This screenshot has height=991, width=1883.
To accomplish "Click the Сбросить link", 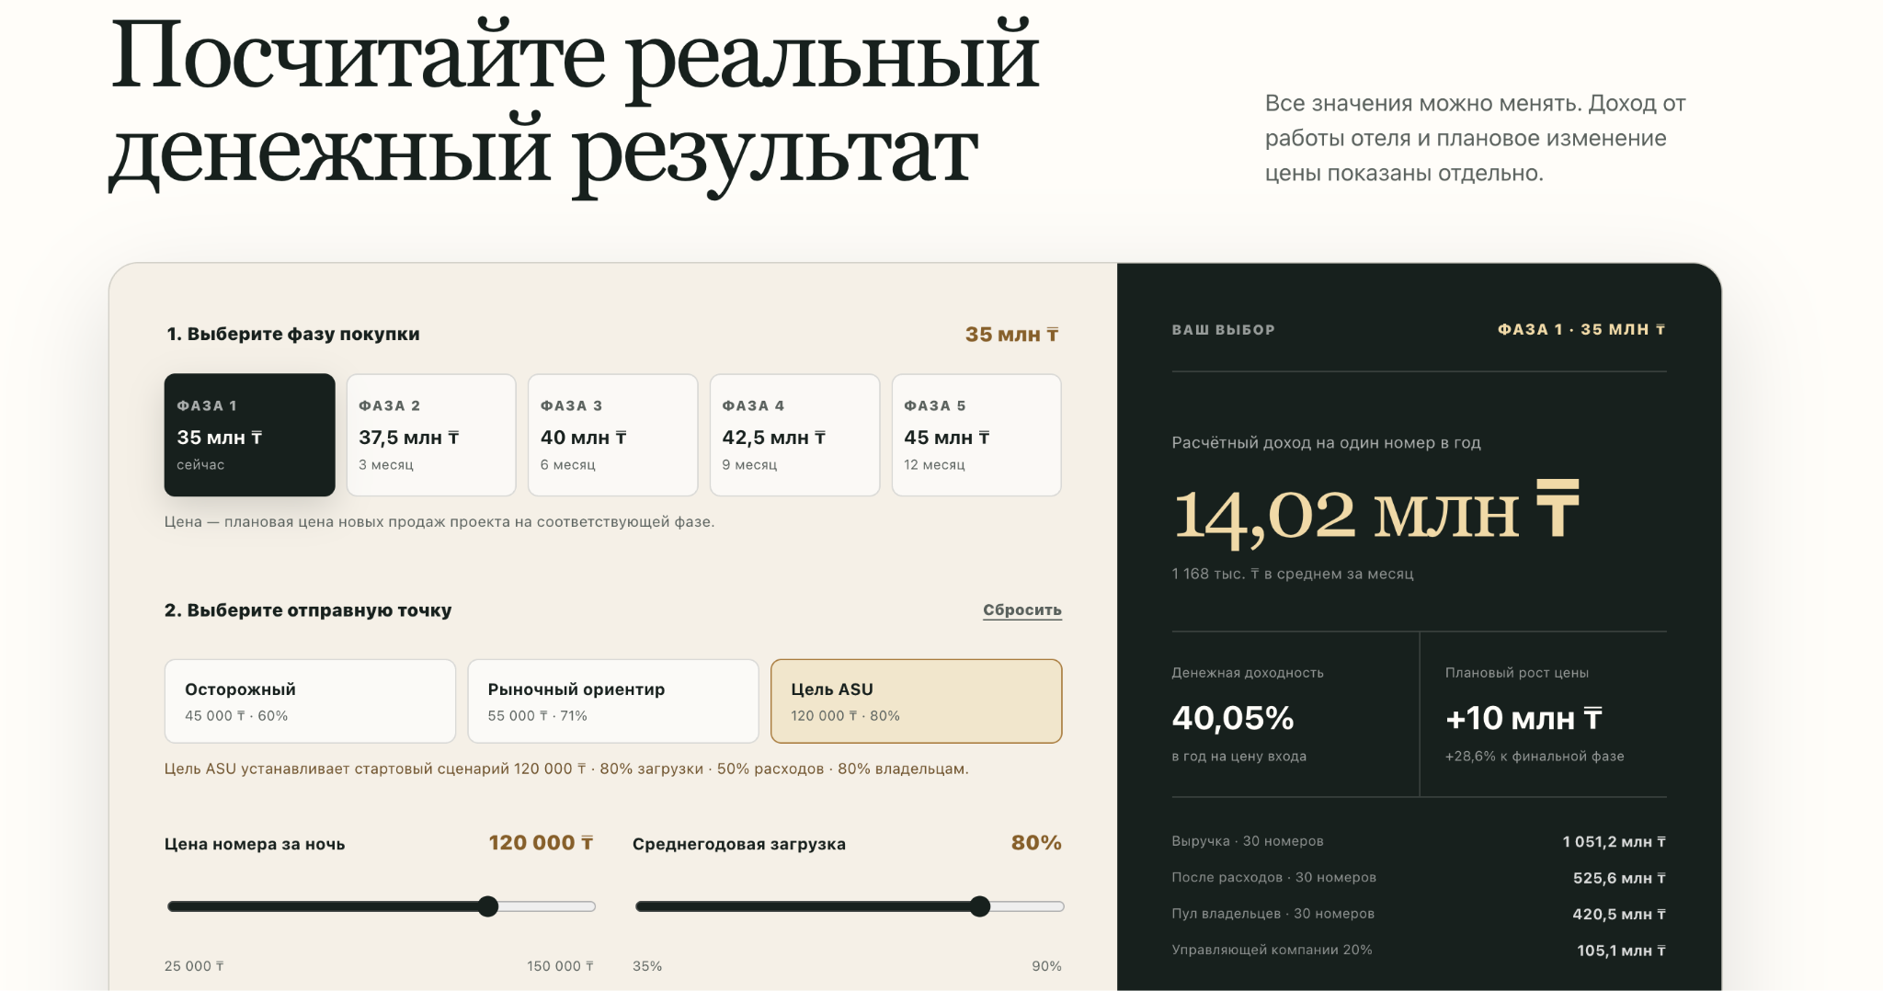I will click(1022, 610).
